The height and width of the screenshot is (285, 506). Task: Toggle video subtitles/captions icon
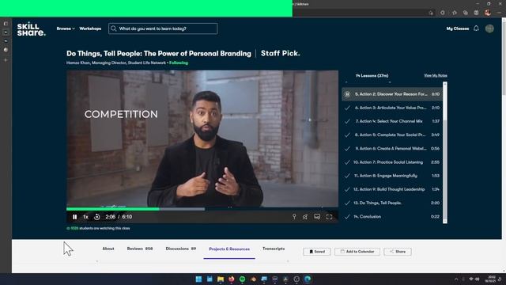point(317,217)
